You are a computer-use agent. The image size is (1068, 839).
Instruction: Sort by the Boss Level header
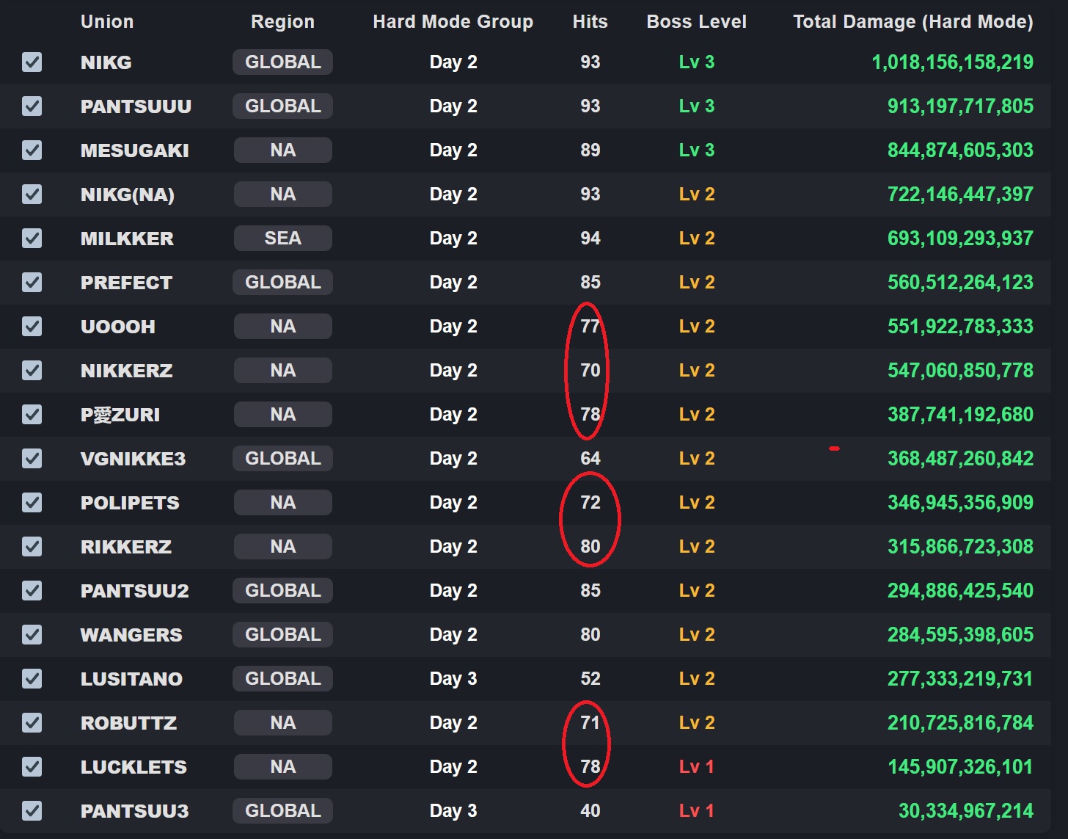[696, 22]
